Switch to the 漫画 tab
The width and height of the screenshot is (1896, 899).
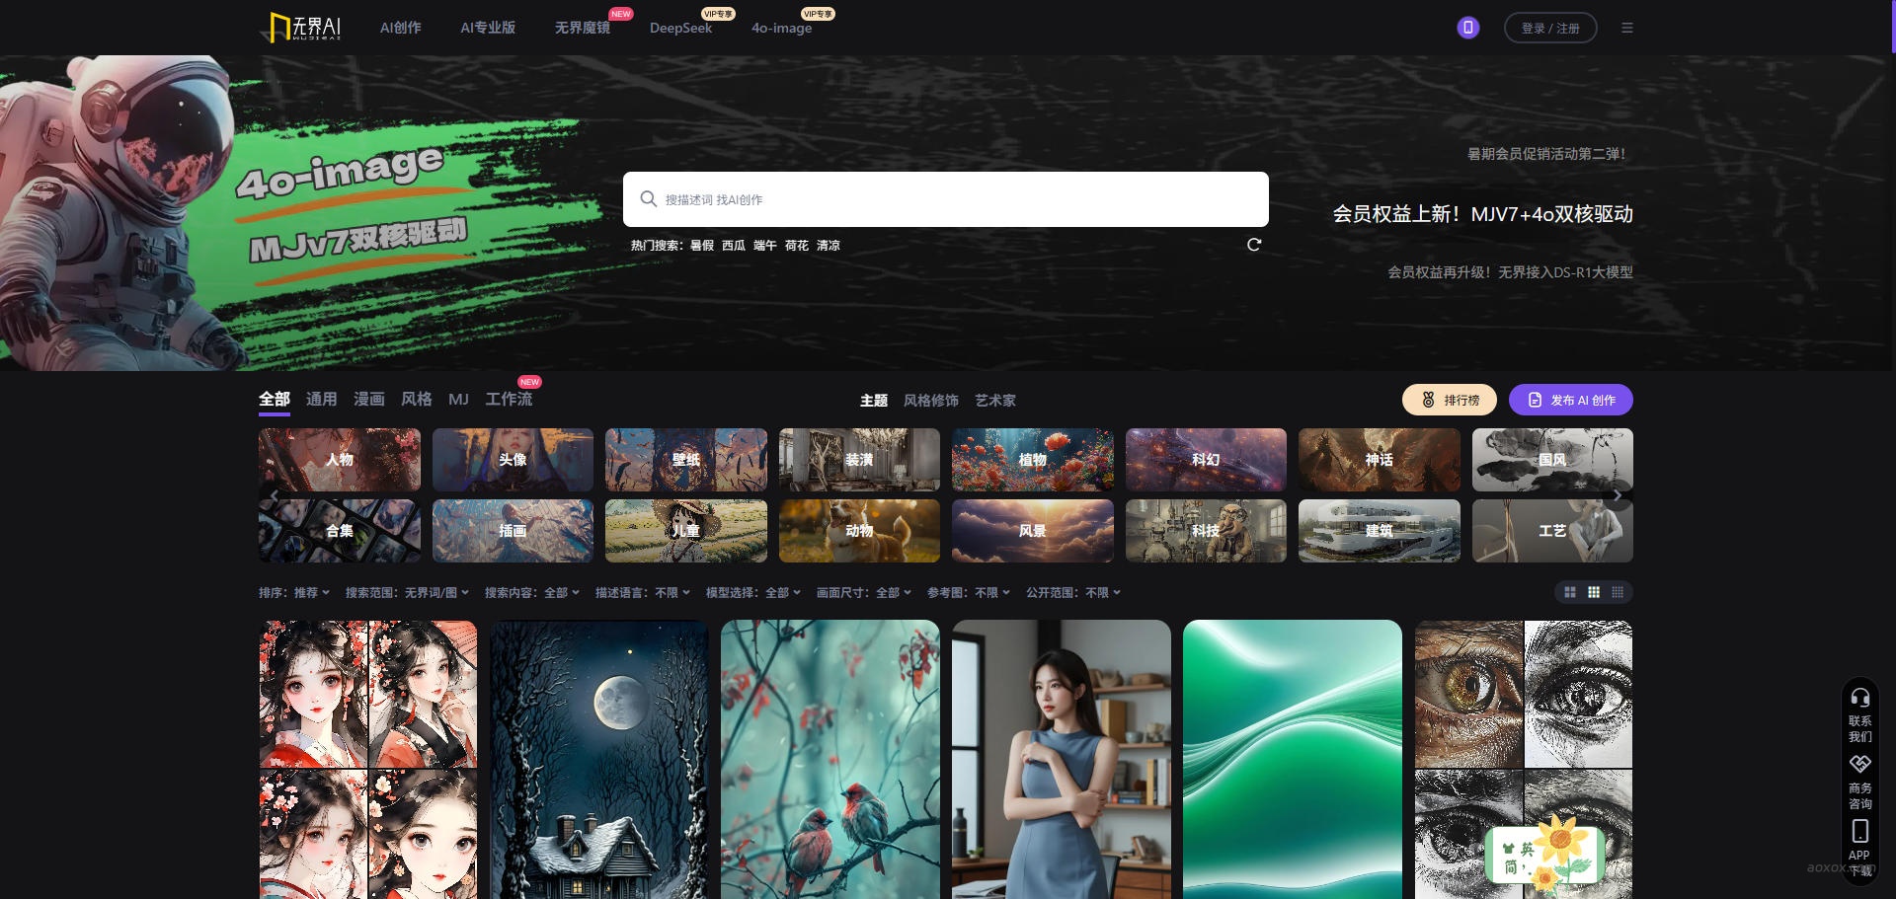pos(369,399)
